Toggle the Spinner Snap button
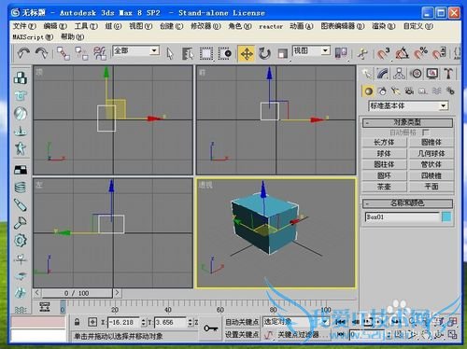This screenshot has height=349, width=467. (x=439, y=53)
